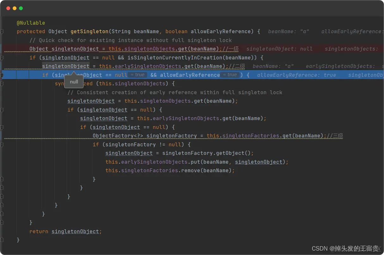Viewport: 384px width, 255px height.
Task: Collapse fold on the singletonFactory != null line
Action: point(2,145)
